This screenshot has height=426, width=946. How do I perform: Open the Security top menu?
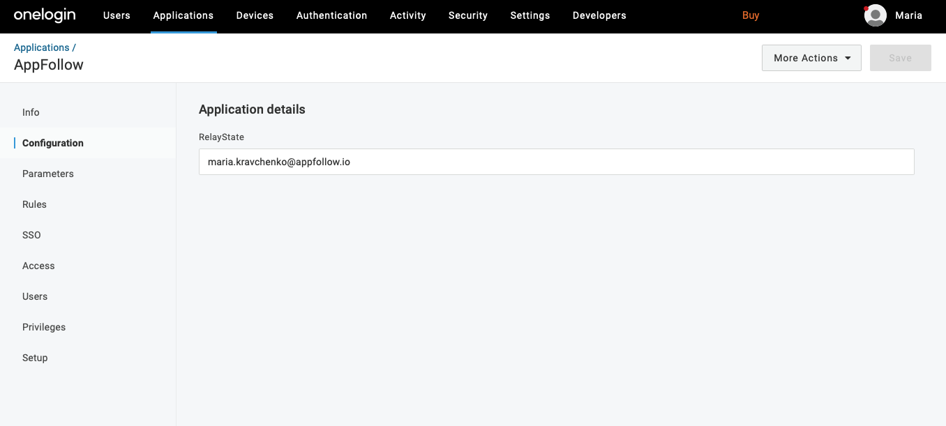[x=468, y=15]
